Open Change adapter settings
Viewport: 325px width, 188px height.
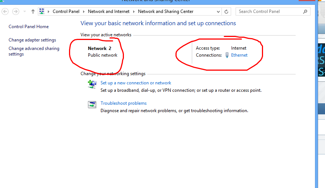(x=32, y=40)
